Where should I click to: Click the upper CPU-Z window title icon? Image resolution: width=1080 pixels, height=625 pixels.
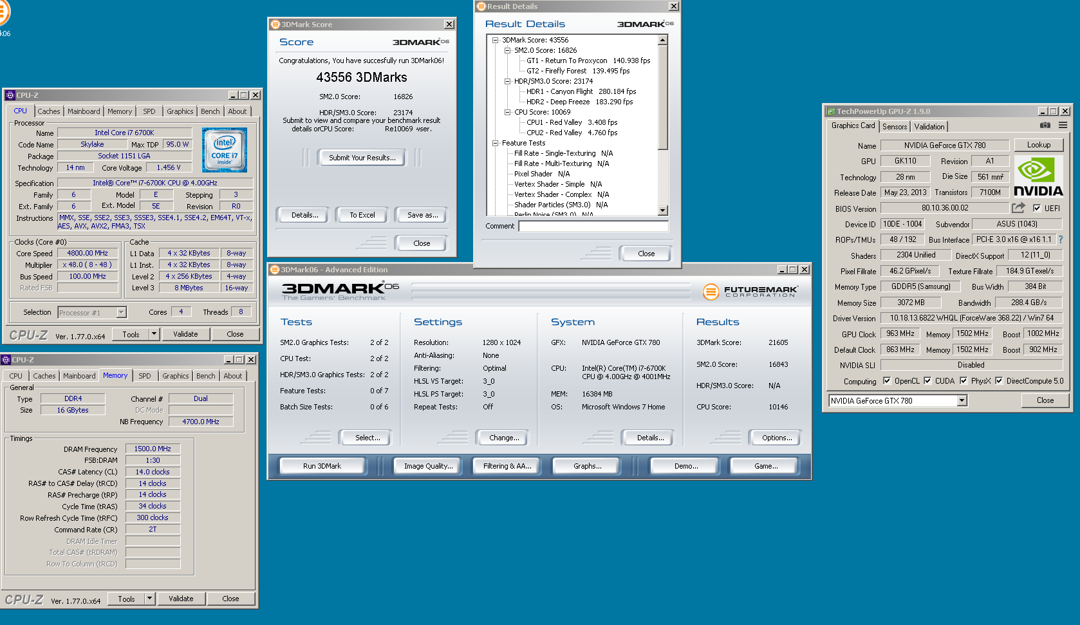pyautogui.click(x=10, y=95)
